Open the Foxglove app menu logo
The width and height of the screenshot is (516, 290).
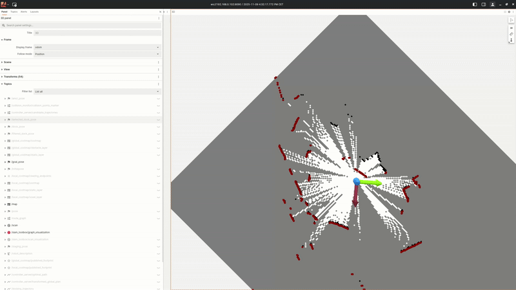point(4,5)
